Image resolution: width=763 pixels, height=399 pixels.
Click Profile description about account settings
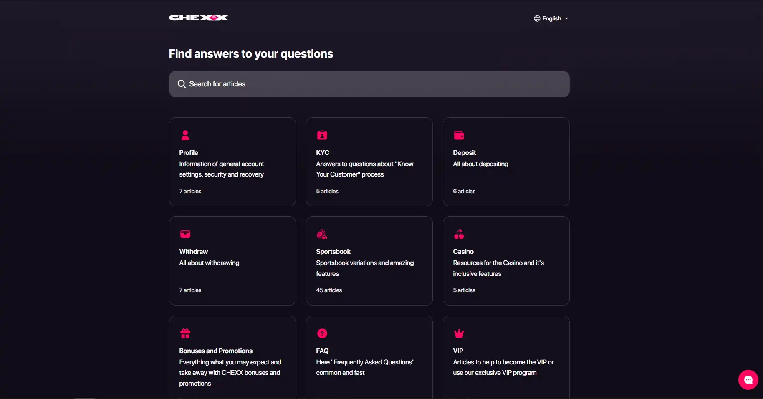click(x=222, y=169)
